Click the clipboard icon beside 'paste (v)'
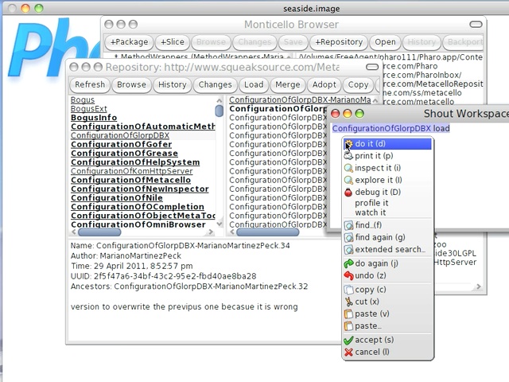Viewport: 509px width, 382px height. (348, 314)
